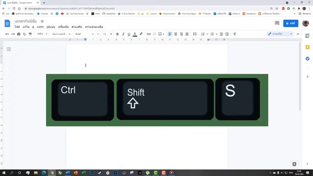Click the document title field
313x176 pixels.
[x=25, y=21]
